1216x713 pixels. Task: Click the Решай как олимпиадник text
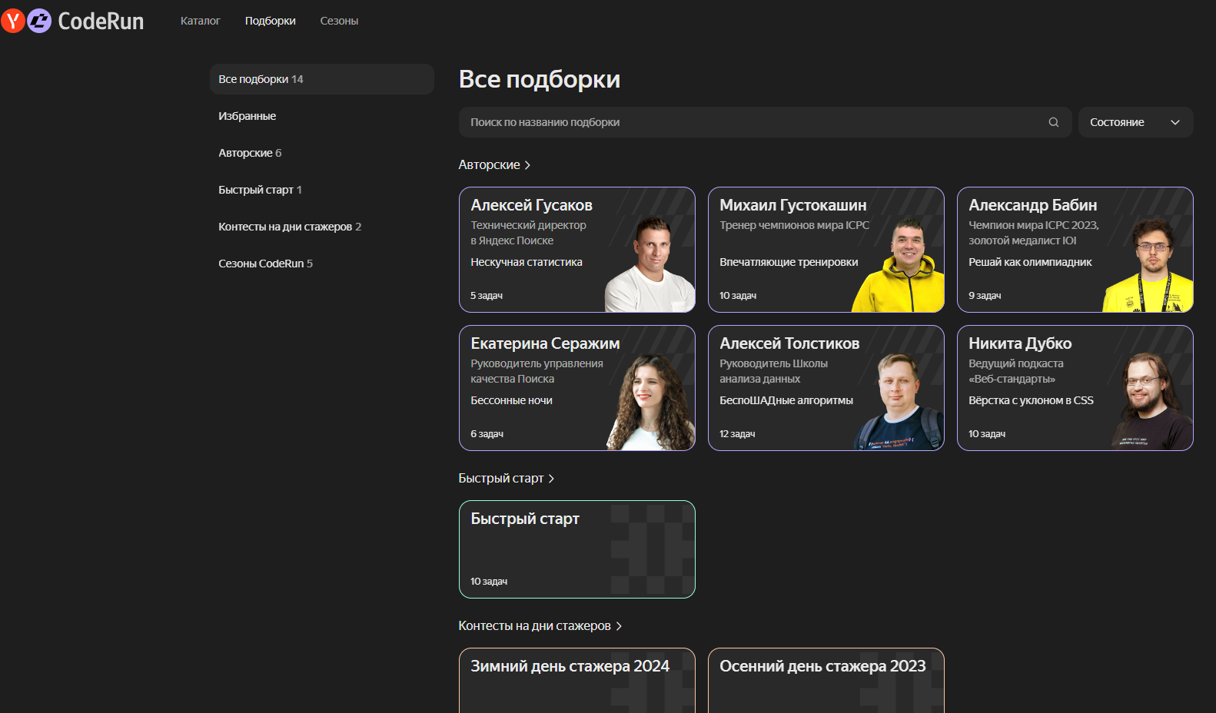1030,262
